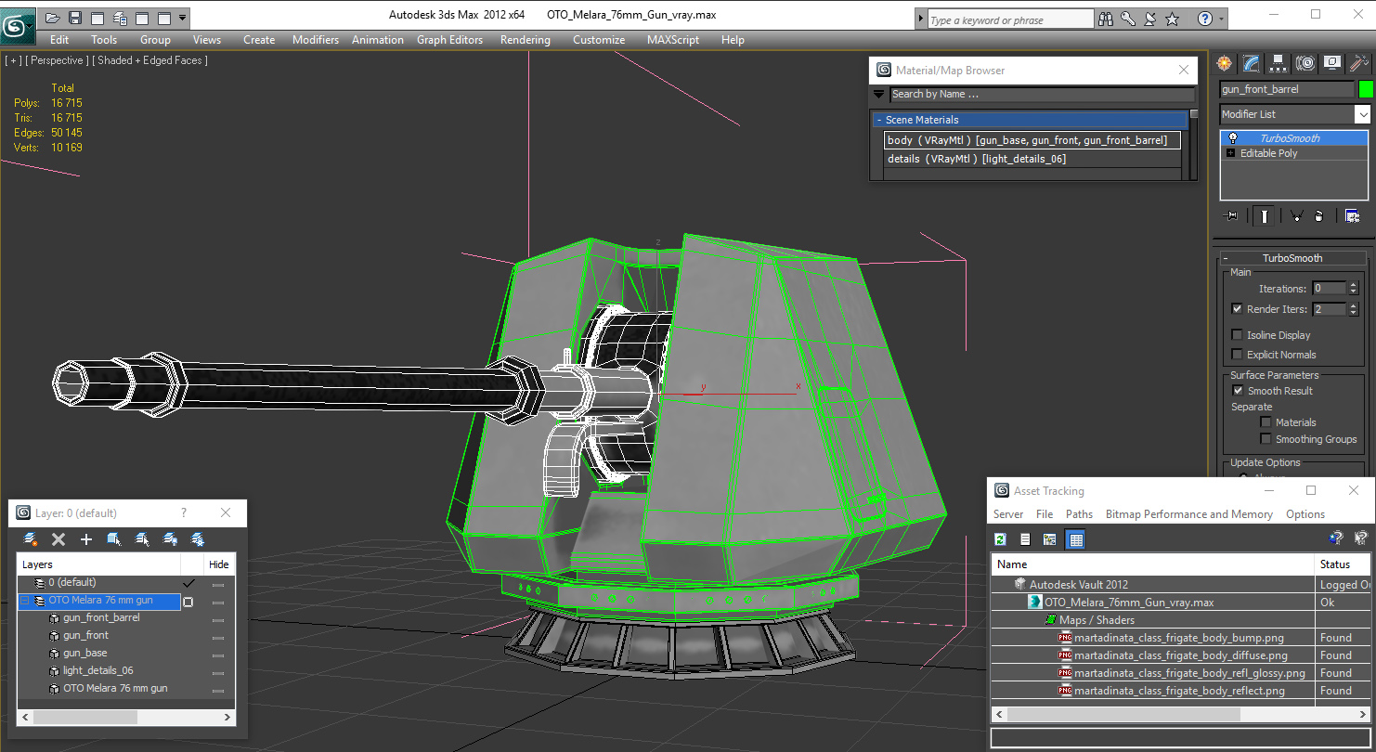Open the Utilities hammer panel tab

(x=1359, y=63)
